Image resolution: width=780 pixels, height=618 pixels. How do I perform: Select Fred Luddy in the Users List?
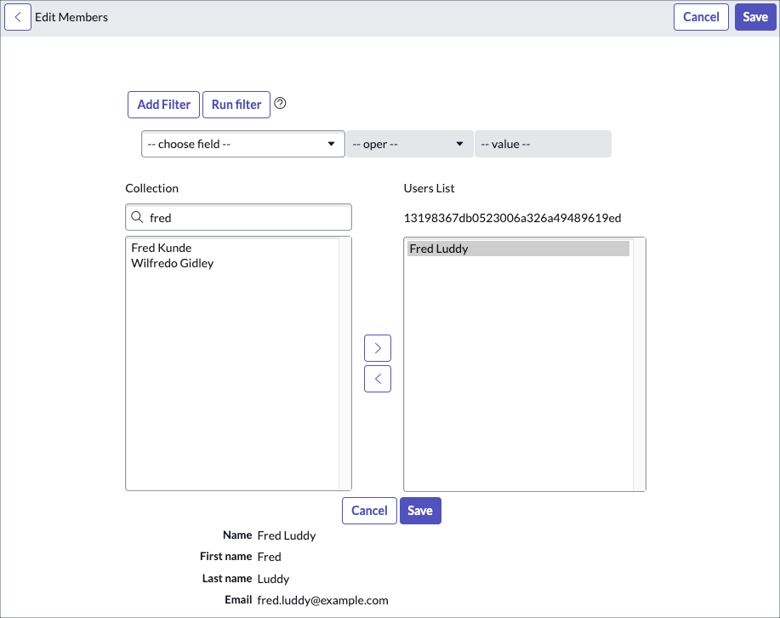point(438,249)
